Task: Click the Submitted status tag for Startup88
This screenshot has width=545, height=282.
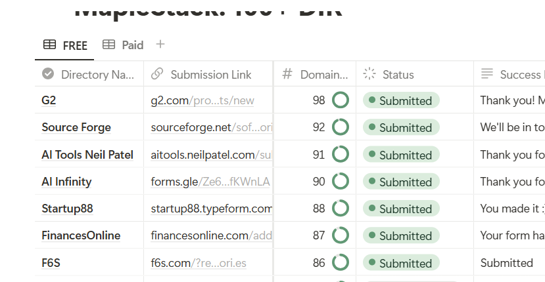Action: [401, 209]
